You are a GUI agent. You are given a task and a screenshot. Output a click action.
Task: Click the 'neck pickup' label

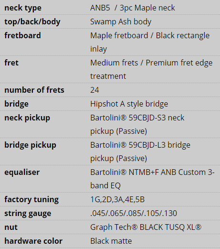(x=27, y=118)
